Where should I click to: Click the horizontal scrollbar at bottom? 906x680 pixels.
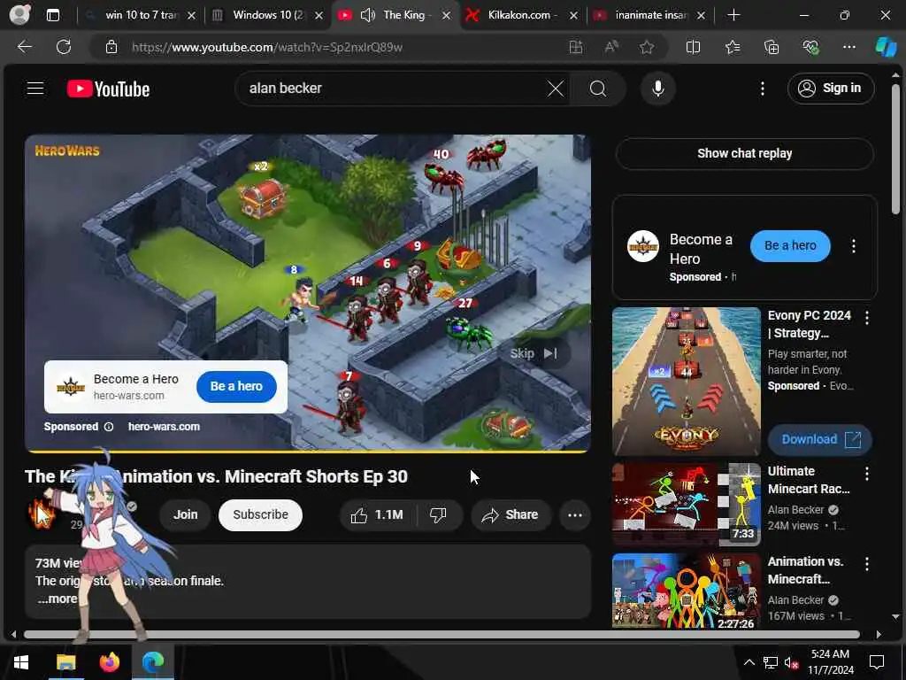tap(441, 635)
